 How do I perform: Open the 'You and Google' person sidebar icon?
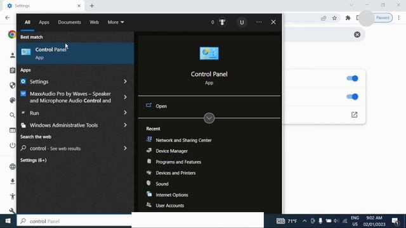12,55
